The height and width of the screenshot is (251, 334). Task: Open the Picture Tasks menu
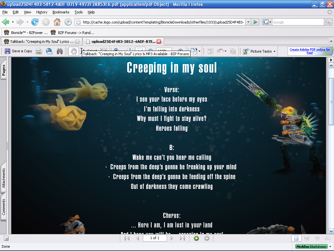coord(259,51)
